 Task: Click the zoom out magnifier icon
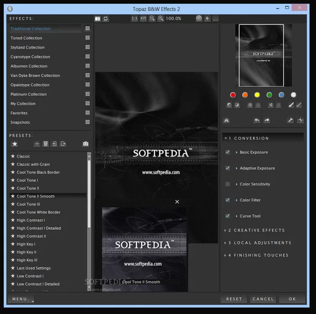(152, 18)
